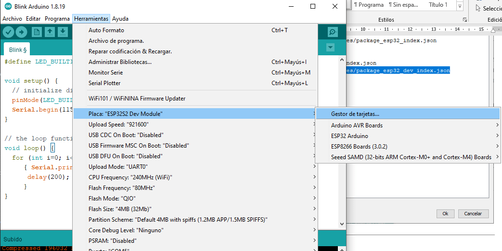The image size is (502, 251).
Task: Expand Flash Size 4MB submenu
Action: tap(195, 209)
